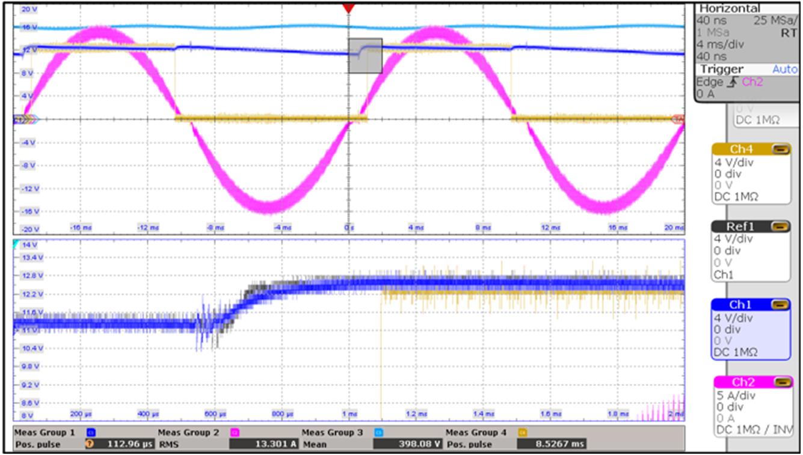Viewport: 803px width, 455px height.
Task: Click the Meas Group 3 cyan channel icon
Action: [x=380, y=432]
